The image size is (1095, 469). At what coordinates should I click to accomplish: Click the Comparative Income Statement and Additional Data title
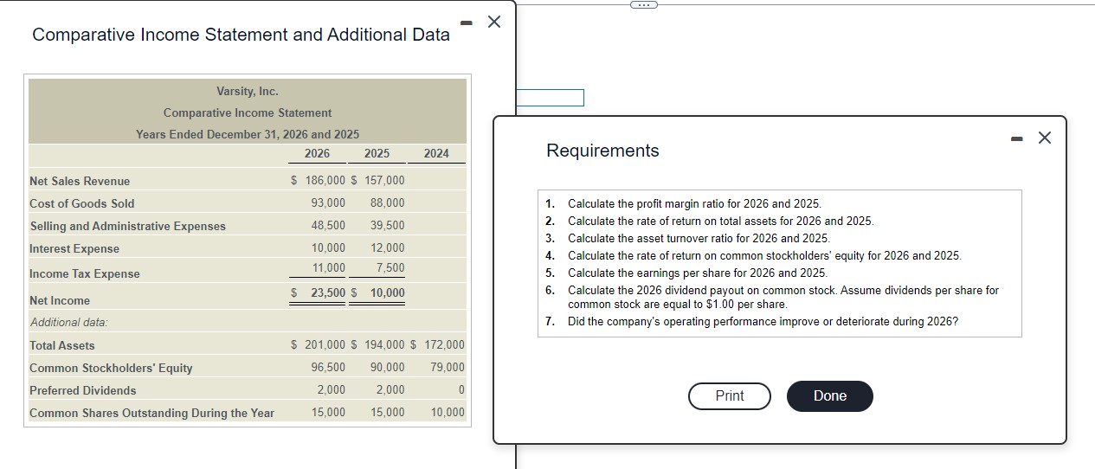tap(241, 35)
